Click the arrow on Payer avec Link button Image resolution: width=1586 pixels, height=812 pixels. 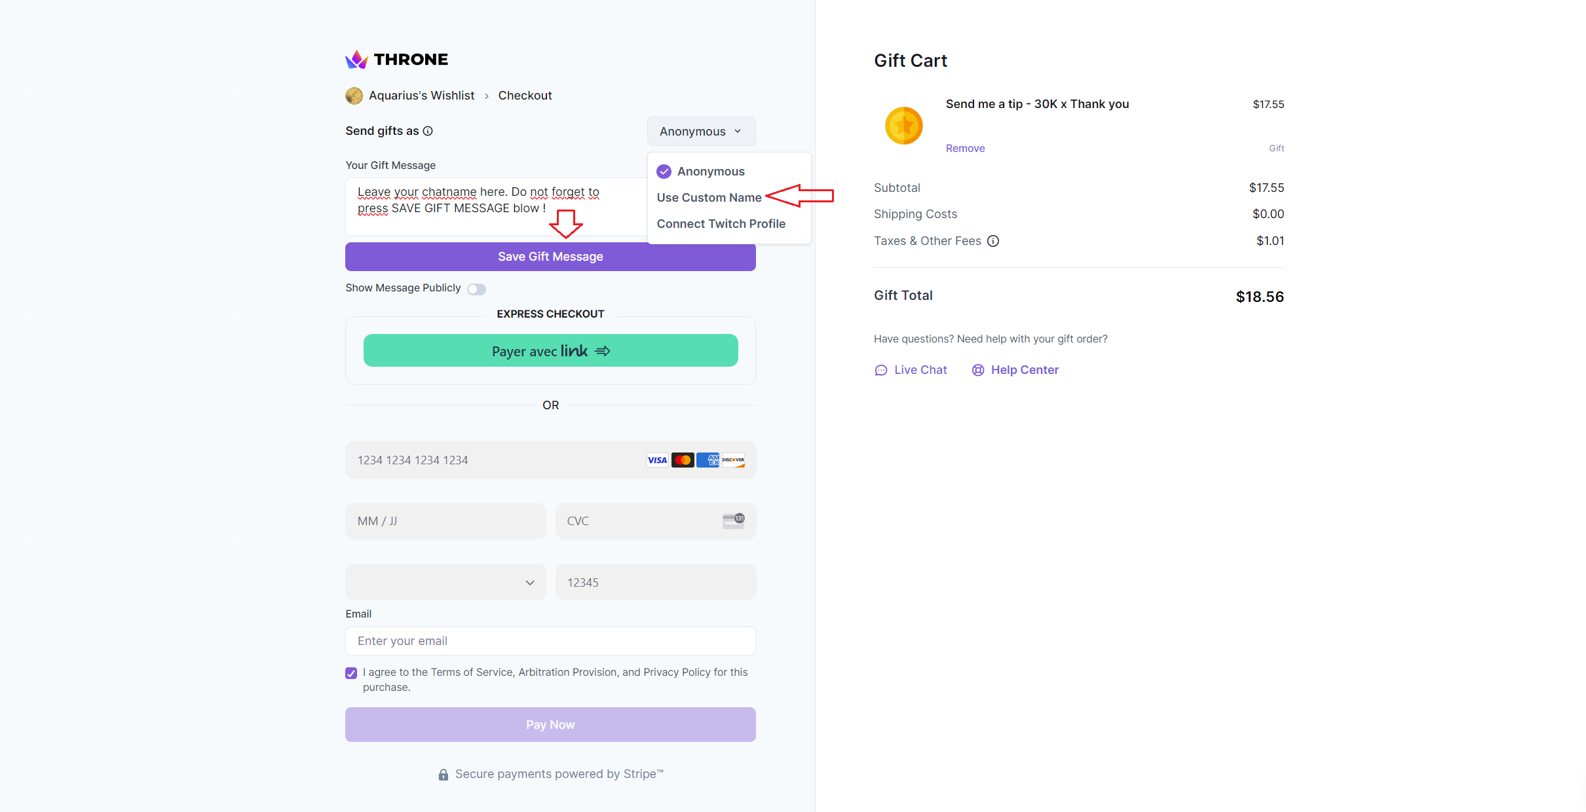coord(602,352)
